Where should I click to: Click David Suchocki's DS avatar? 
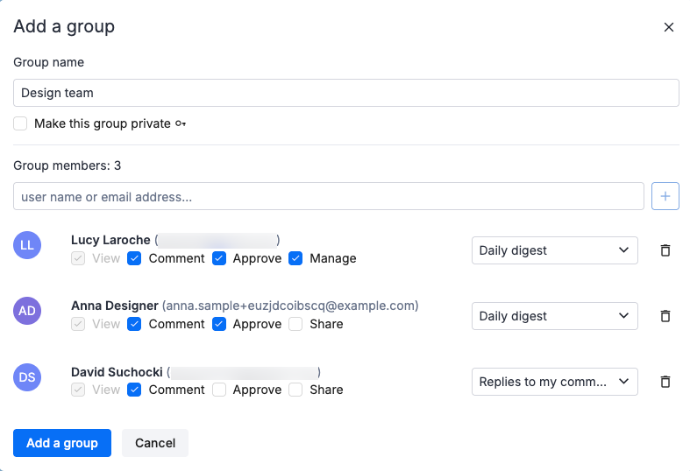pyautogui.click(x=27, y=376)
